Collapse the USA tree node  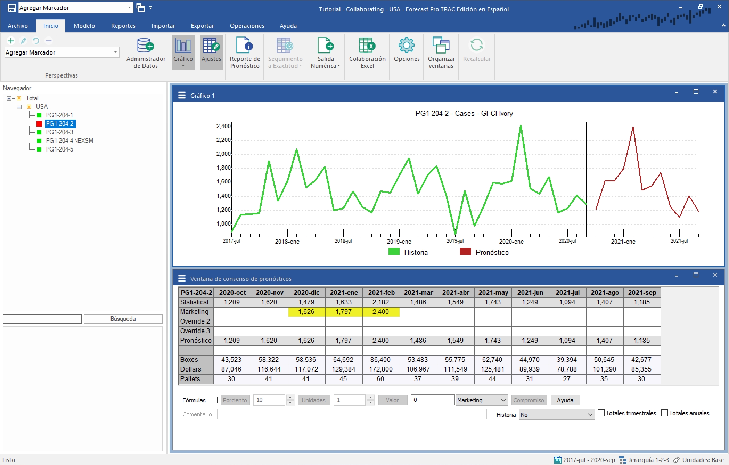click(19, 107)
